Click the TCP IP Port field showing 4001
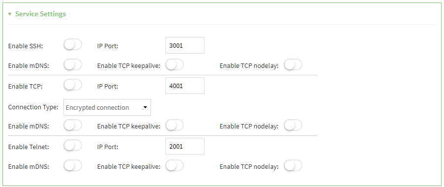The image size is (444, 187). click(184, 86)
